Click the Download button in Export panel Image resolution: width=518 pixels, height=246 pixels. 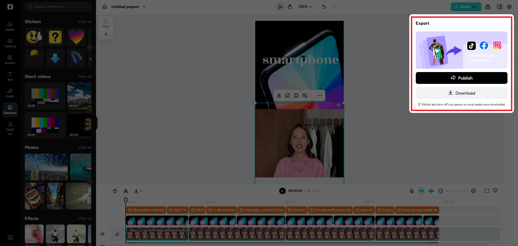pos(462,93)
